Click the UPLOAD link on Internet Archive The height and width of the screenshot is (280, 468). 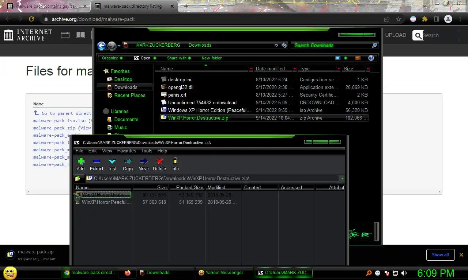[396, 35]
